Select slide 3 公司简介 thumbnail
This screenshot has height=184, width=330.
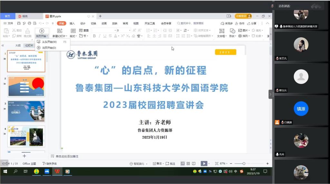point(26,111)
